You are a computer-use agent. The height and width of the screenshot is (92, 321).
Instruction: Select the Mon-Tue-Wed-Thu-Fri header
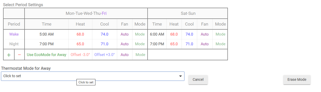point(86,14)
